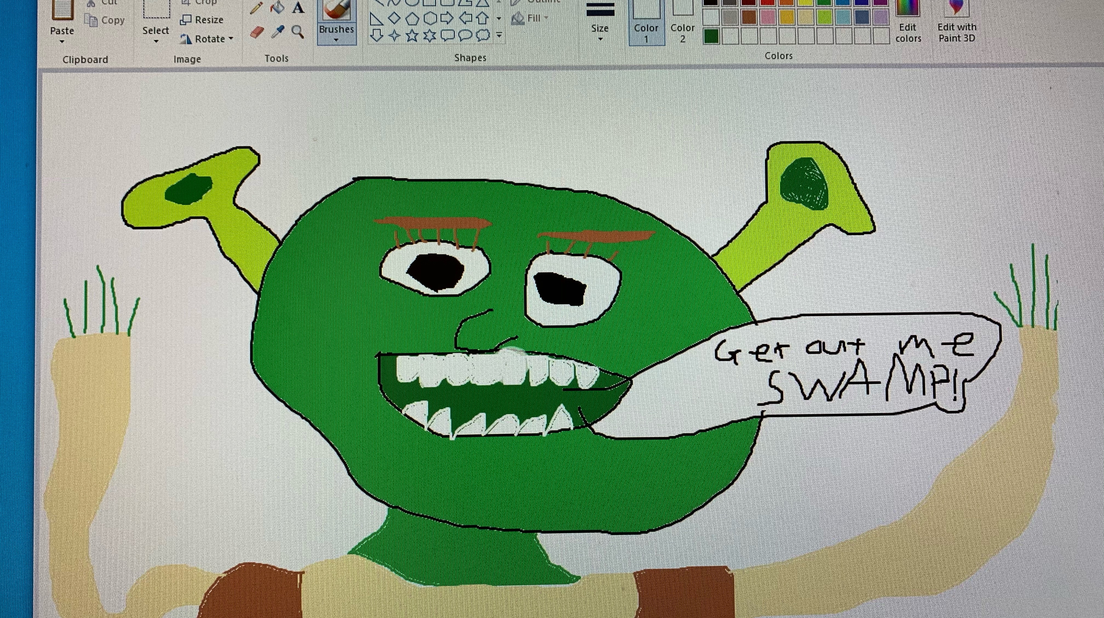Select the Eraser tool
Screen dimensions: 1104x618
[257, 33]
